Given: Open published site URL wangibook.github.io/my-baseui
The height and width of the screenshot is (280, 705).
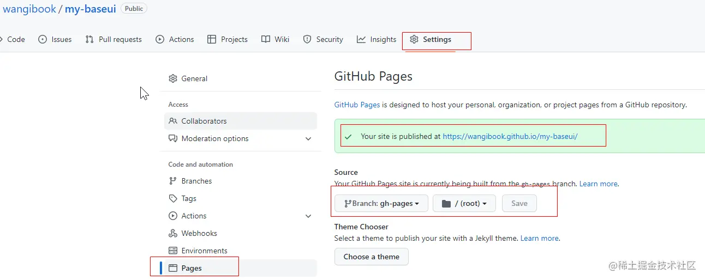Looking at the screenshot, I should tap(510, 136).
